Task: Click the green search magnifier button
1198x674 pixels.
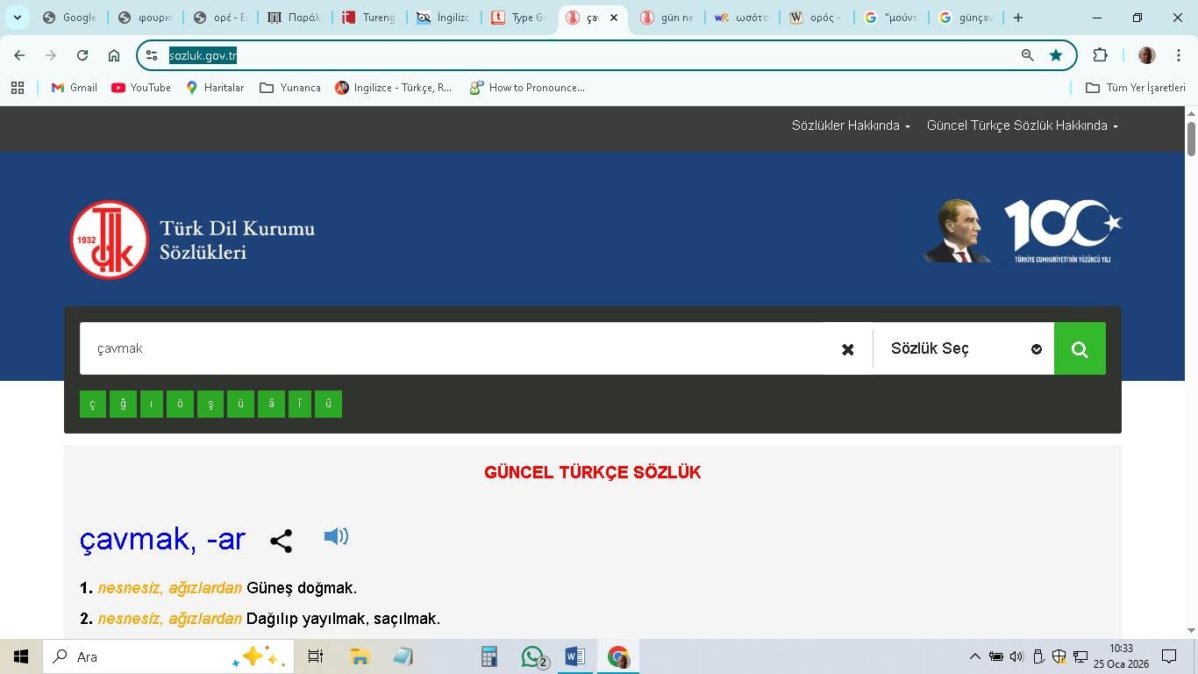Action: pyautogui.click(x=1080, y=349)
